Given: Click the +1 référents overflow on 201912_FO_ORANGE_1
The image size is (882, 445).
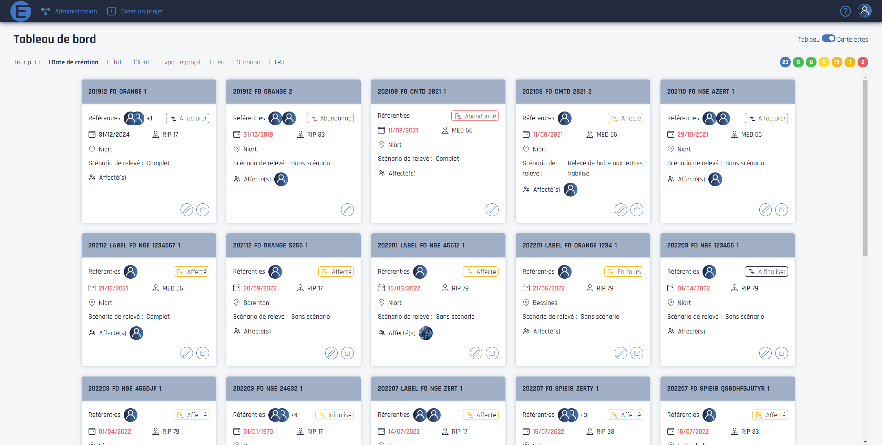Looking at the screenshot, I should 150,118.
